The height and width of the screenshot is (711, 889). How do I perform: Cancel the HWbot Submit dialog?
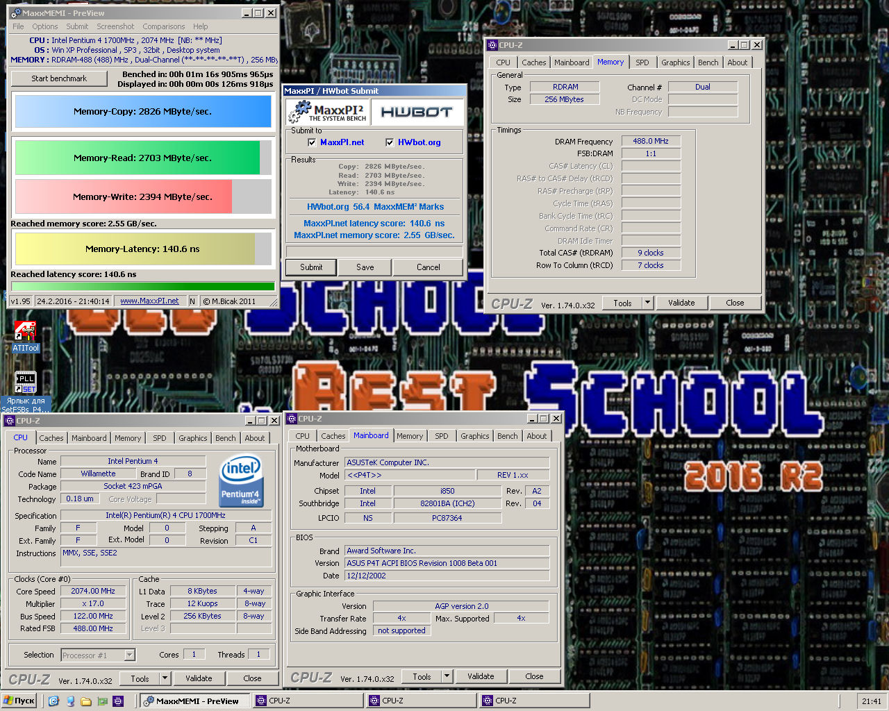(x=429, y=267)
